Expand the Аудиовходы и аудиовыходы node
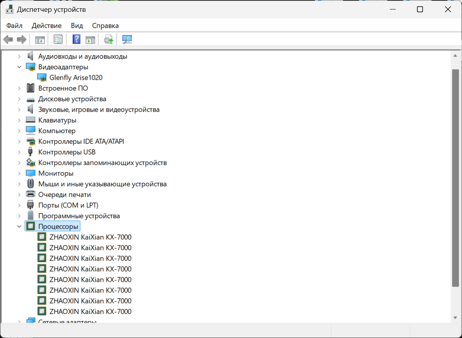Viewport: 462px width, 338px height. pos(19,56)
